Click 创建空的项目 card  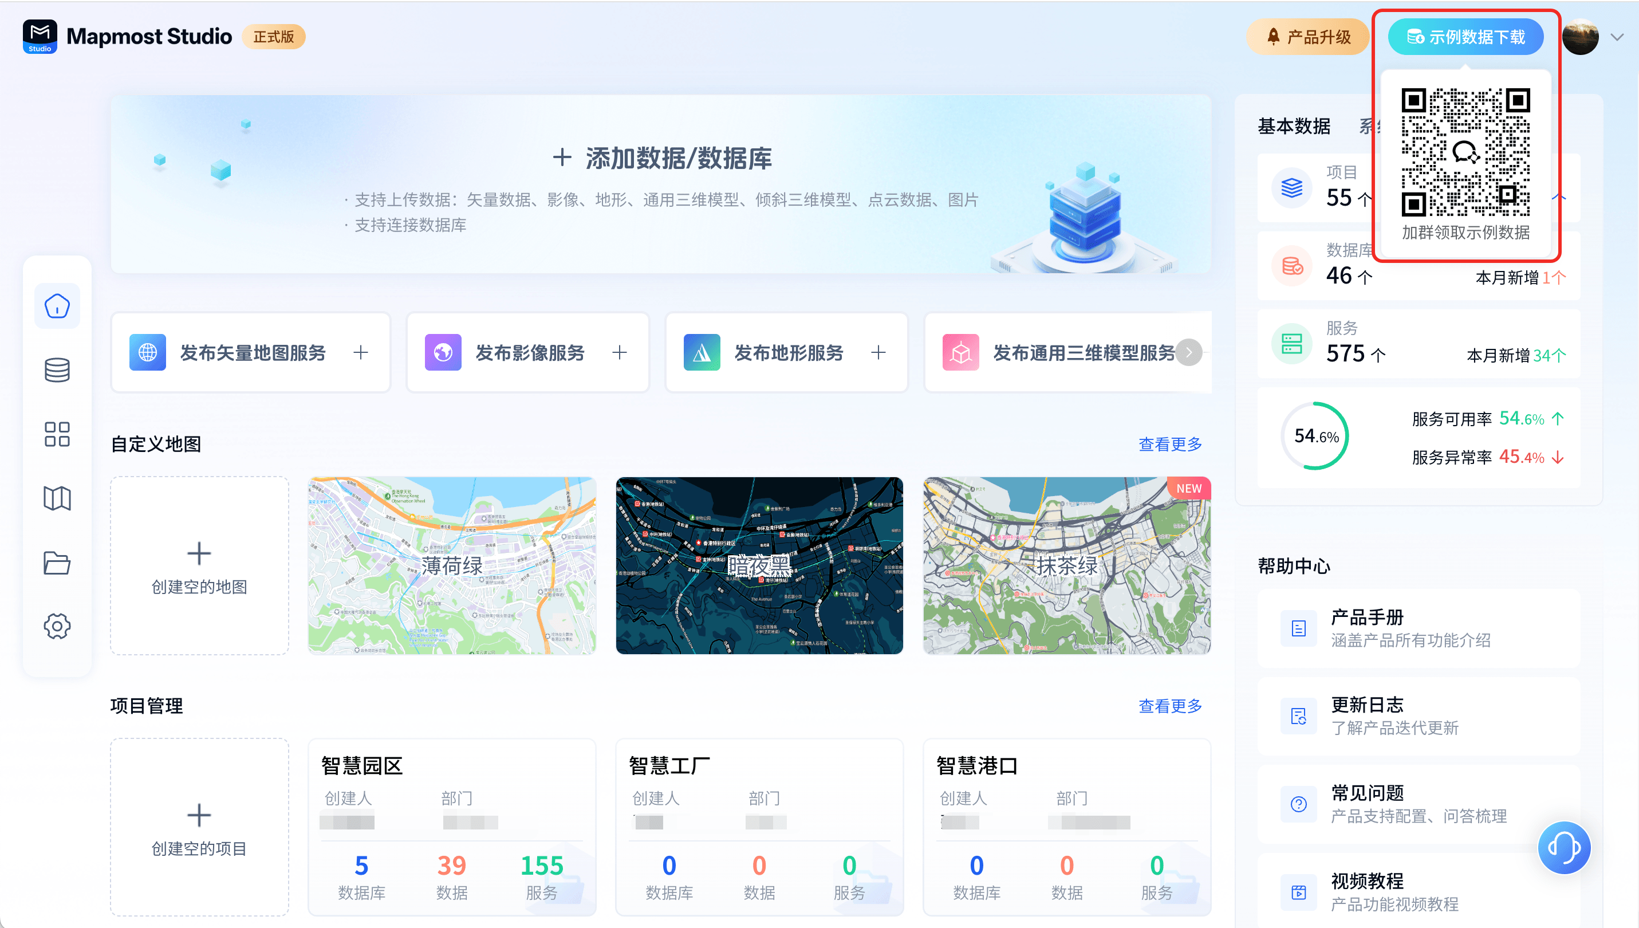pyautogui.click(x=199, y=827)
